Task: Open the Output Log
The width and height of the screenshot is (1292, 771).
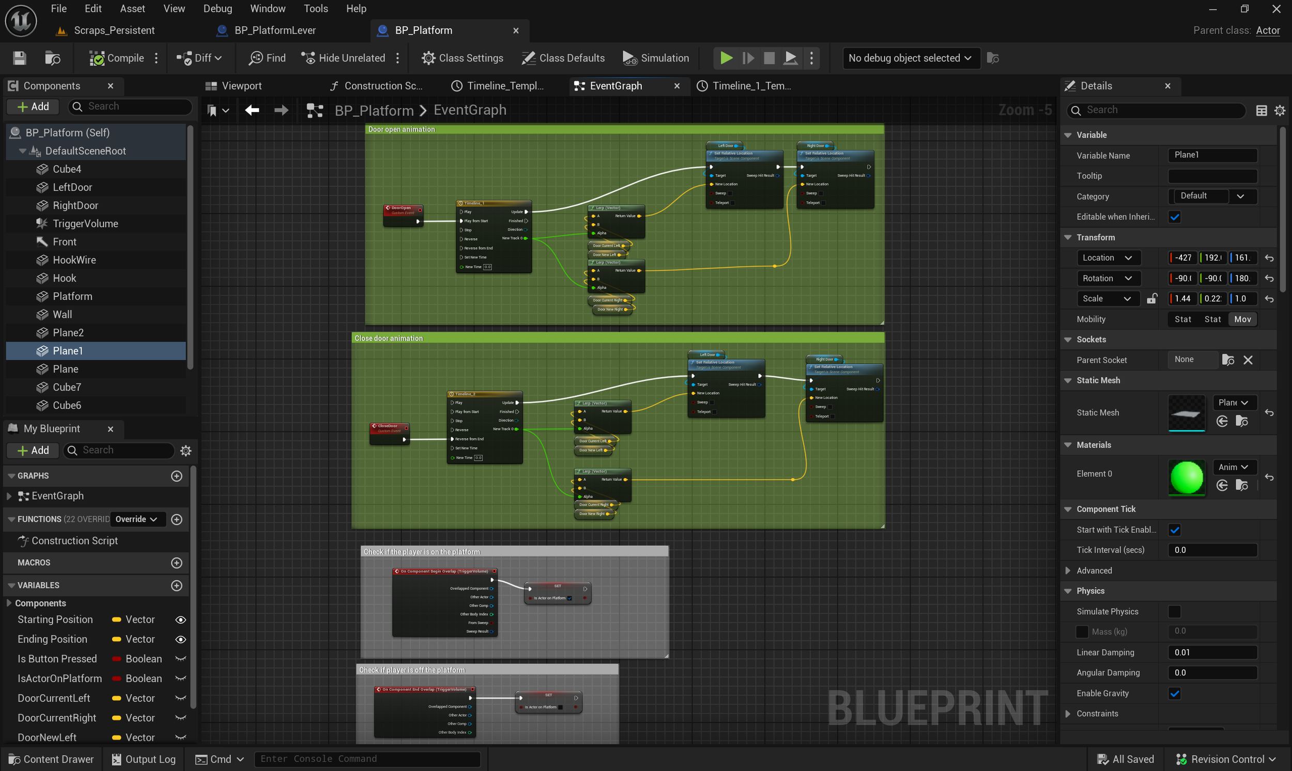Action: [144, 759]
